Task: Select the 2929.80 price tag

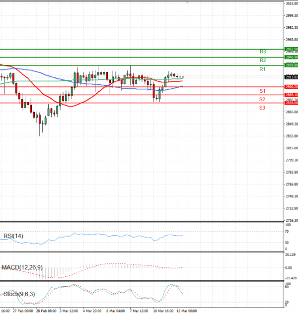Action: point(292,65)
